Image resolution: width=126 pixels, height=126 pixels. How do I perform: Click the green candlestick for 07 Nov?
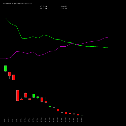point(6,69)
